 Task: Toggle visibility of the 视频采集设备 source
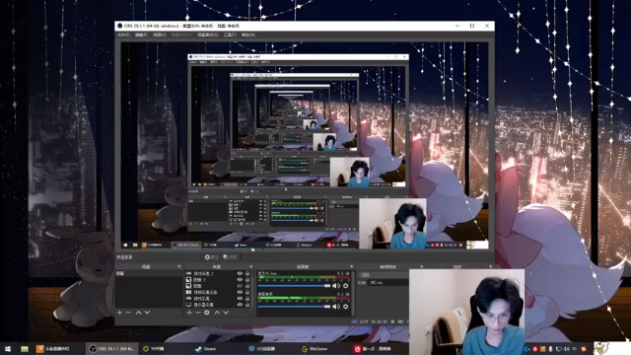point(241,292)
